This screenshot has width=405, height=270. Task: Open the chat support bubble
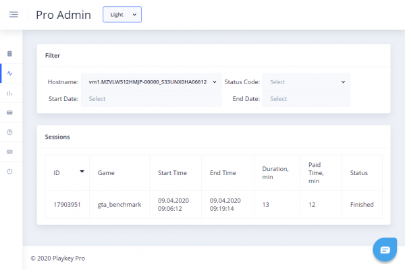pos(385,250)
